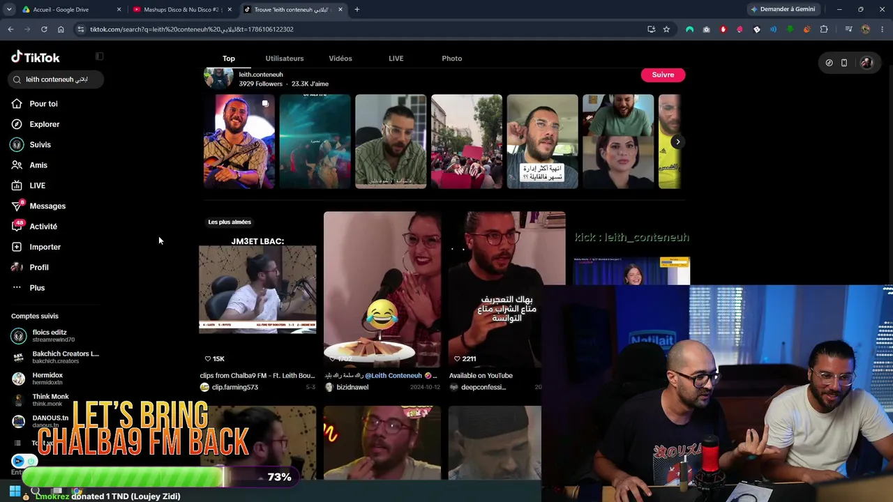The height and width of the screenshot is (502, 893).
Task: Click Demander à Gemini button
Action: (x=782, y=10)
